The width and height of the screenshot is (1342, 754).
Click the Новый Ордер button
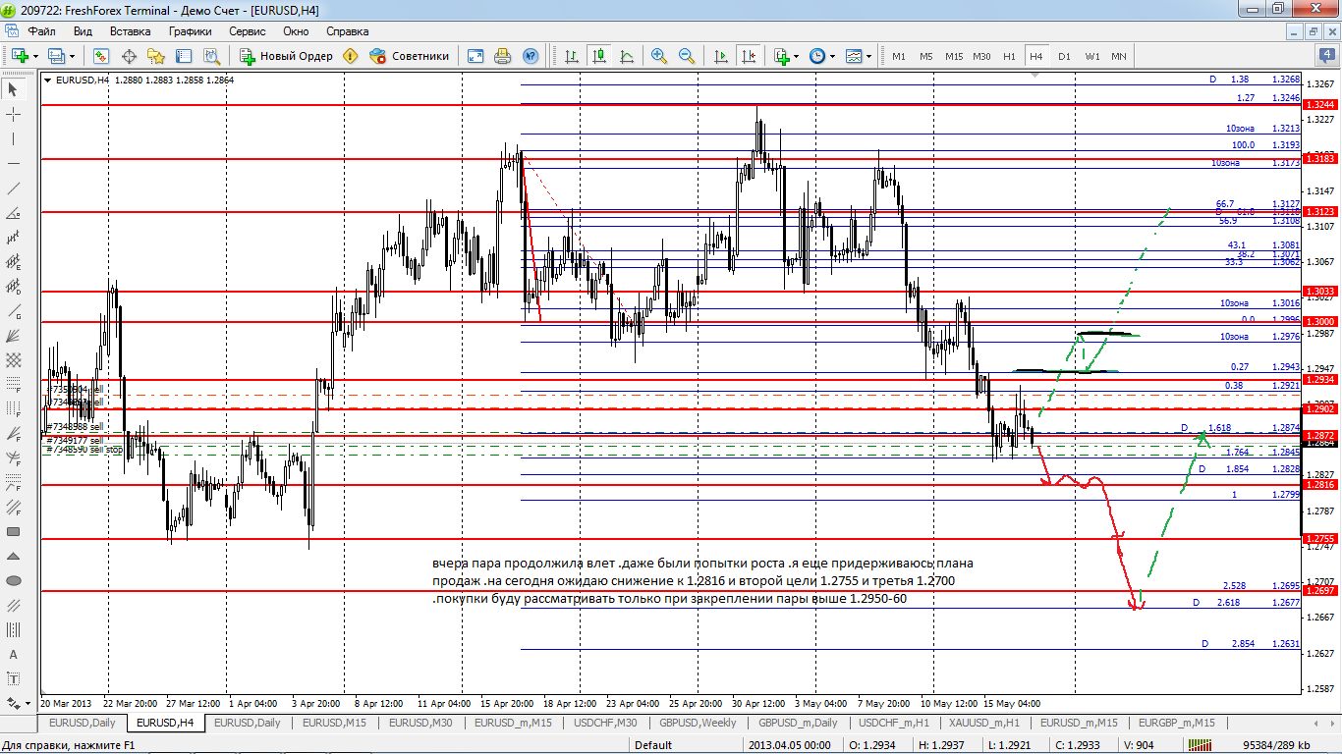click(286, 56)
